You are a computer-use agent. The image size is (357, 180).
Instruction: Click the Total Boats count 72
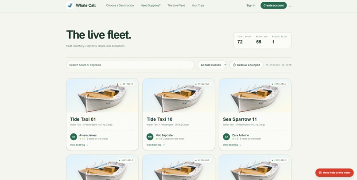click(x=240, y=42)
